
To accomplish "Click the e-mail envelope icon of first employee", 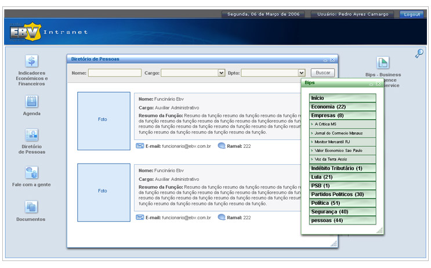I will pyautogui.click(x=140, y=146).
